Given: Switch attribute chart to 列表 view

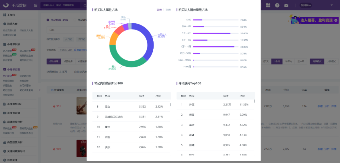Looking at the screenshot, I should (x=168, y=10).
